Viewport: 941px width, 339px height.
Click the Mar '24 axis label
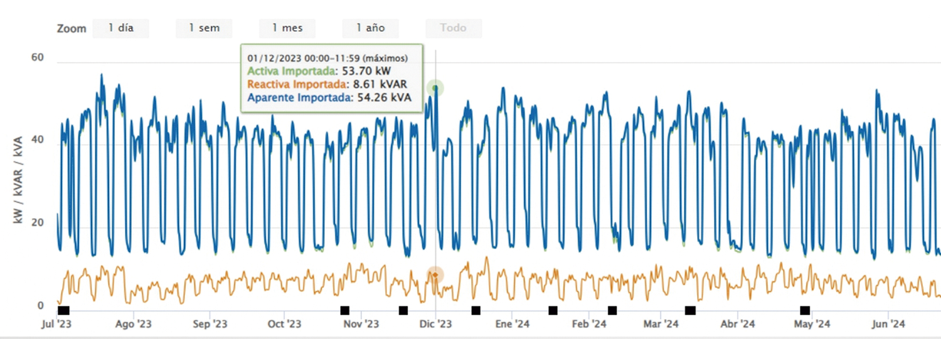coord(662,324)
